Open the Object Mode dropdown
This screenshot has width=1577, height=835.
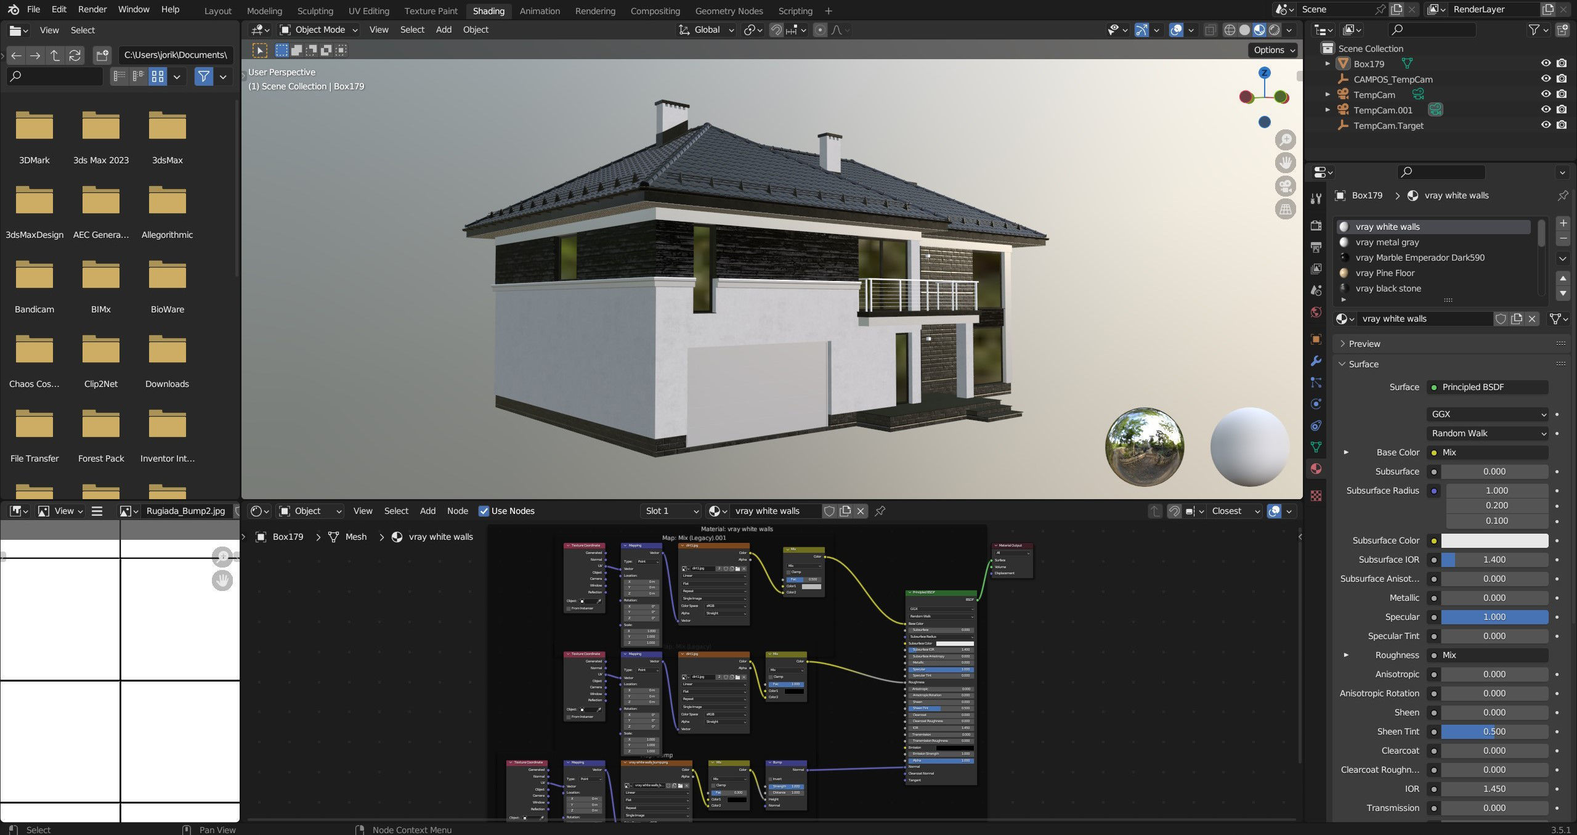coord(318,30)
